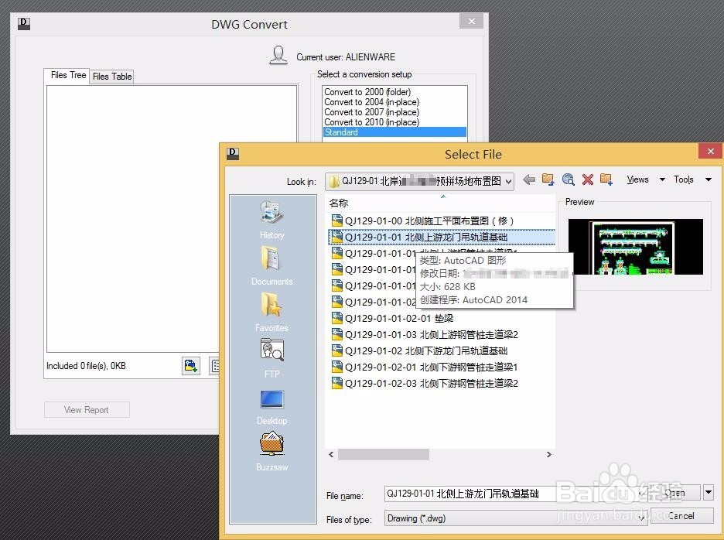Screen dimensions: 724x540
Task: Click the Cancel button in Select File
Action: (x=681, y=515)
